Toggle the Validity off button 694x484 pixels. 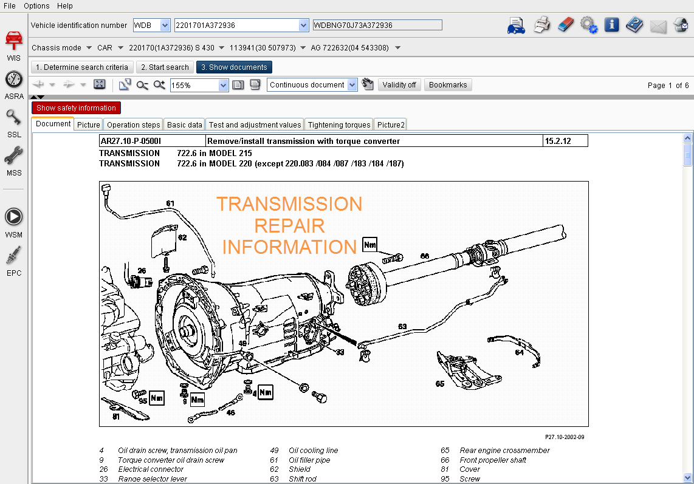(x=399, y=85)
